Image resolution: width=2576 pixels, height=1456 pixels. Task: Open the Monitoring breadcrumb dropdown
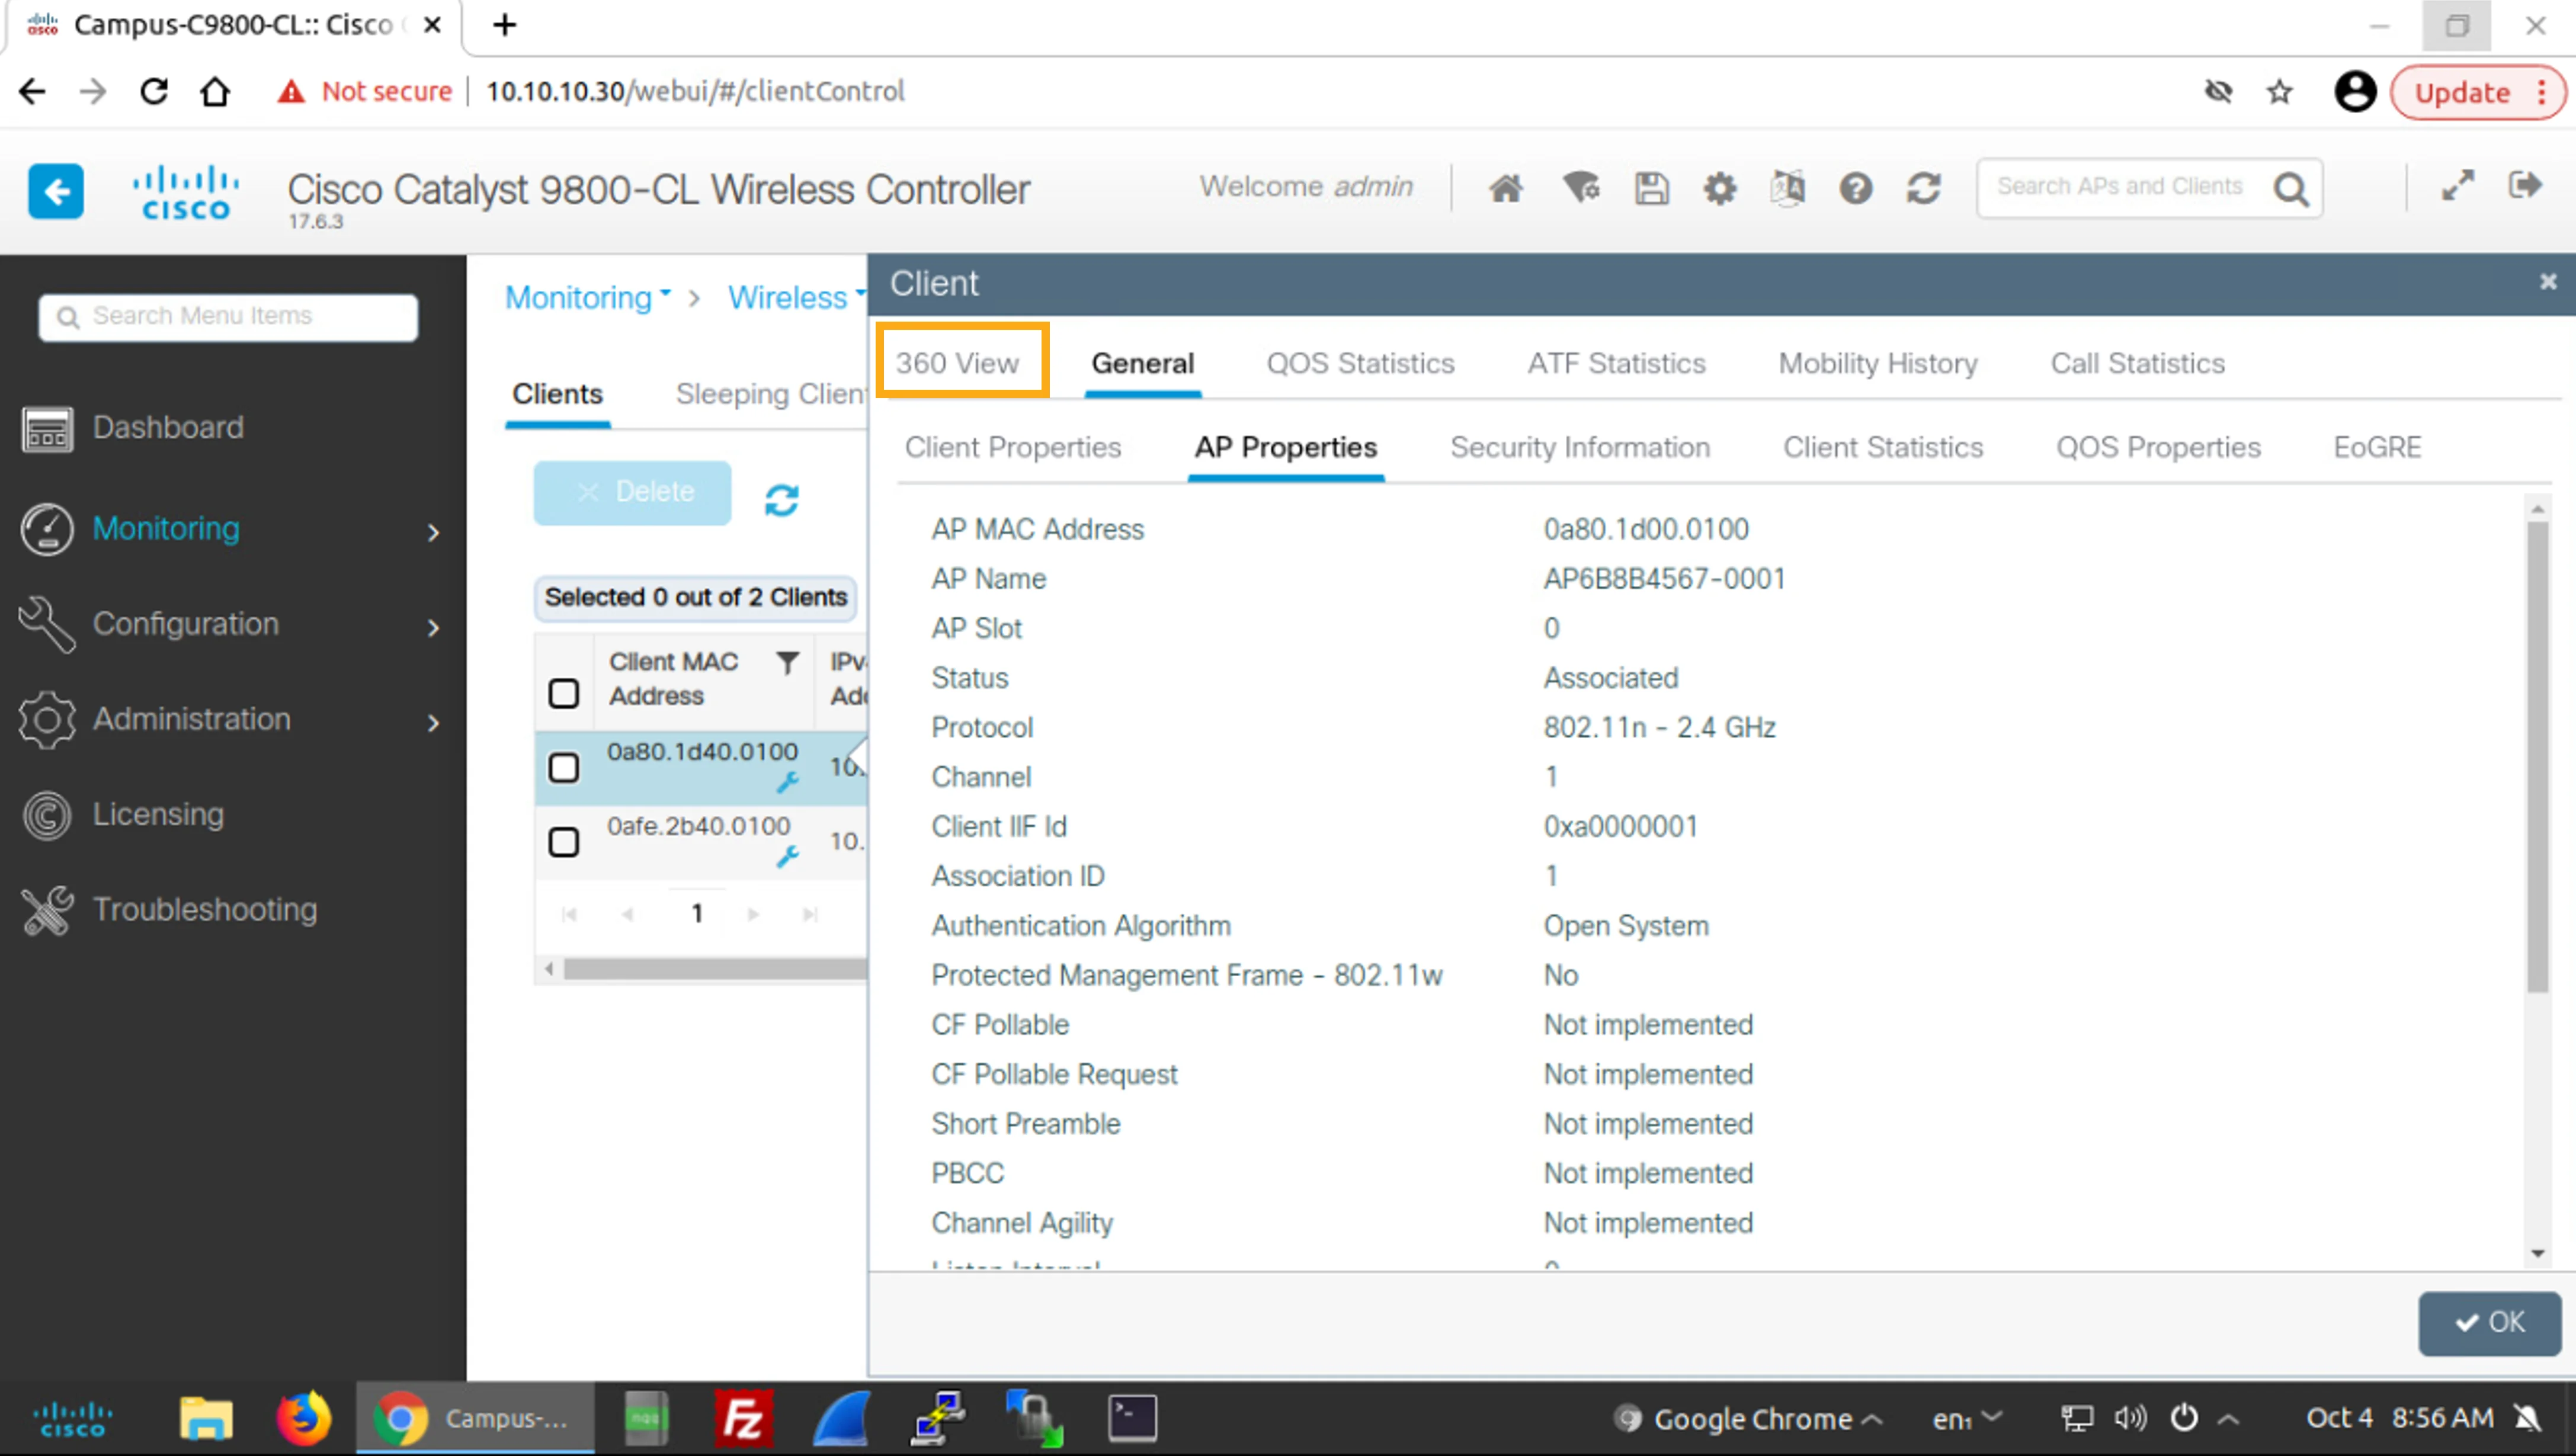(x=588, y=297)
